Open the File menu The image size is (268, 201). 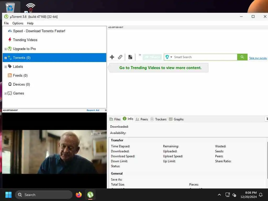(6, 23)
